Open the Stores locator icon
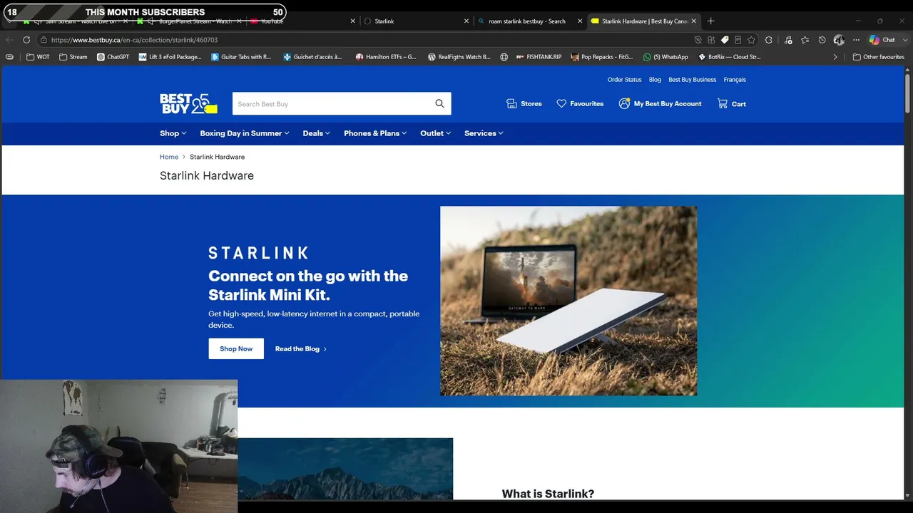 [x=511, y=104]
